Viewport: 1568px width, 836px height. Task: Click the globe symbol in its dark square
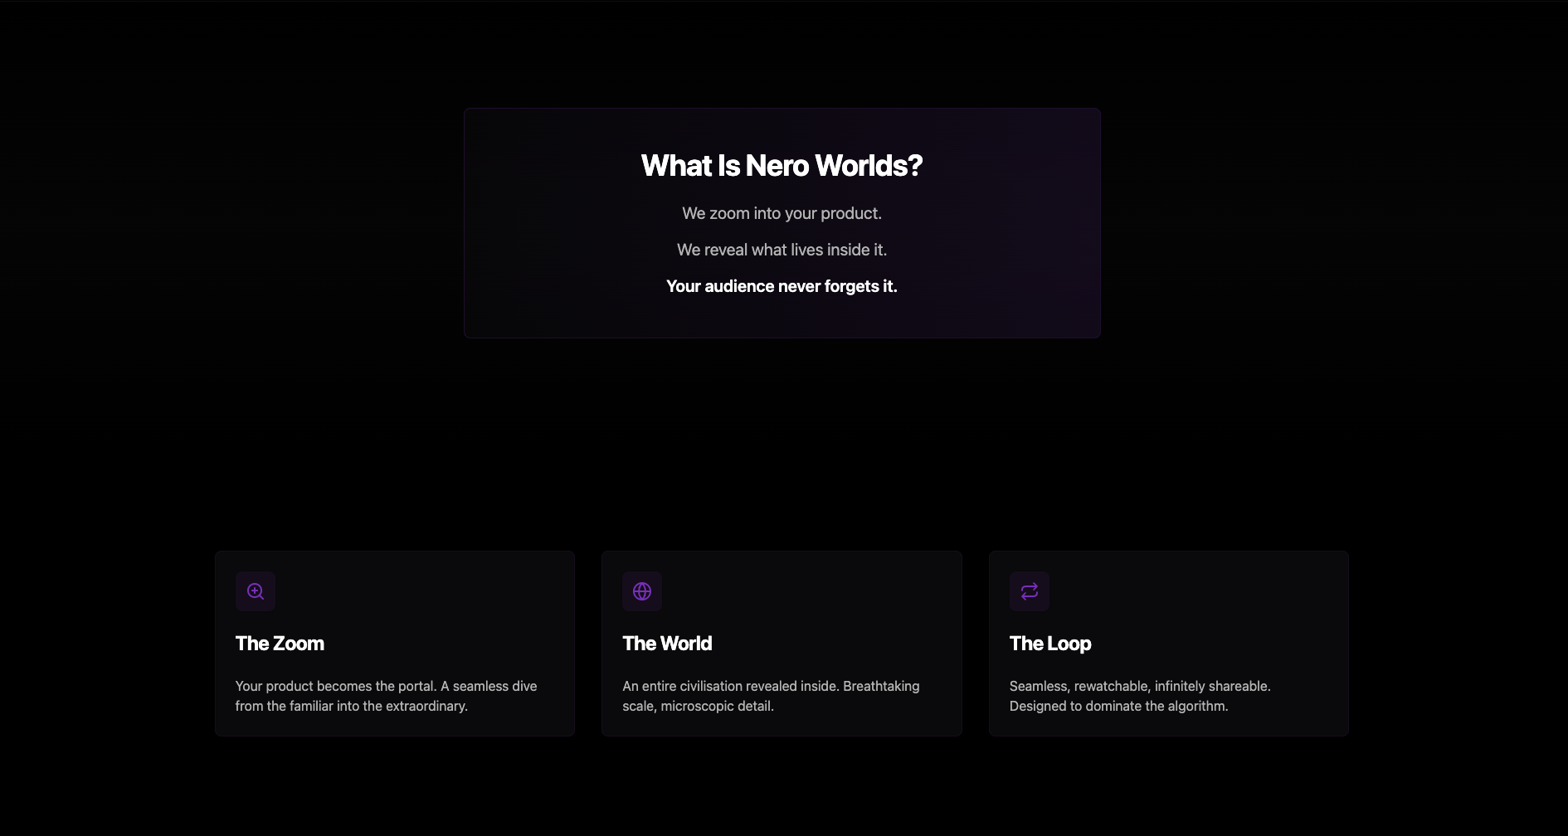point(642,591)
